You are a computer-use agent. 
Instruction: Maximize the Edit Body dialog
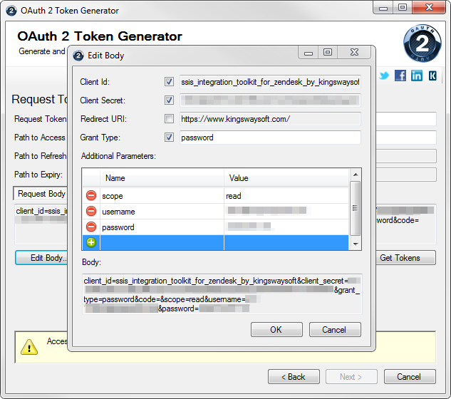click(x=328, y=52)
